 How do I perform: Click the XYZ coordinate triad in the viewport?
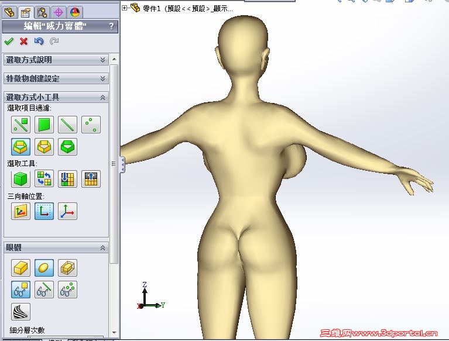pyautogui.click(x=150, y=297)
